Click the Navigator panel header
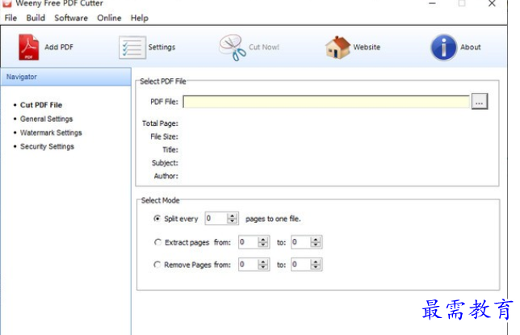Image resolution: width=520 pixels, height=335 pixels. coord(65,77)
